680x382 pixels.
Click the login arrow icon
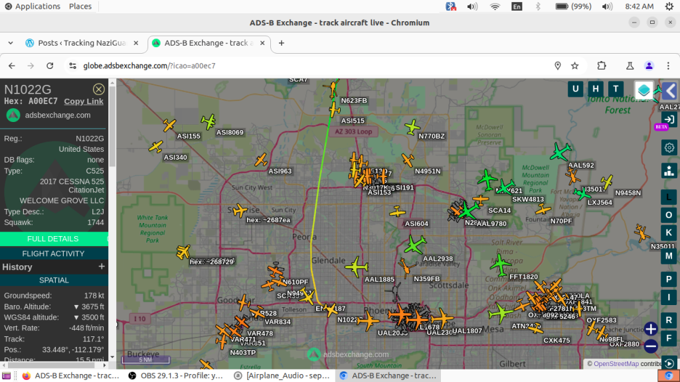(x=669, y=119)
